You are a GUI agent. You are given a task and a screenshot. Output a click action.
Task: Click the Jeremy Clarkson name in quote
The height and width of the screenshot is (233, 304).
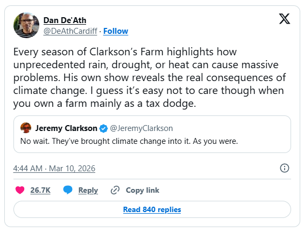click(x=66, y=128)
